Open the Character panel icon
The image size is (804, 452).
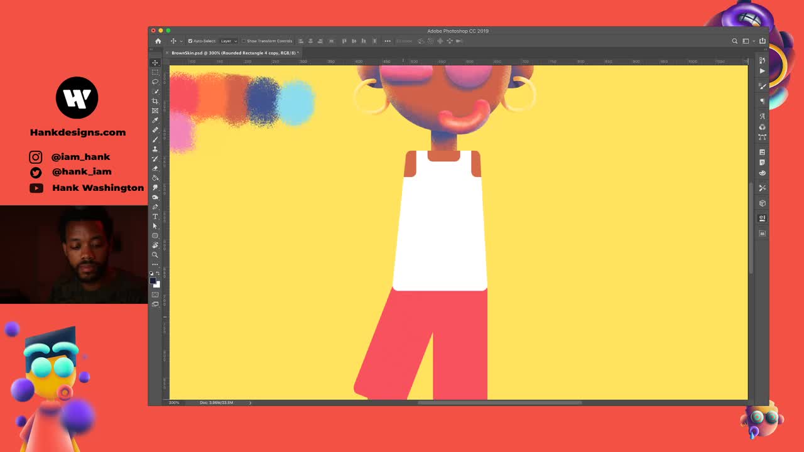[x=762, y=116]
